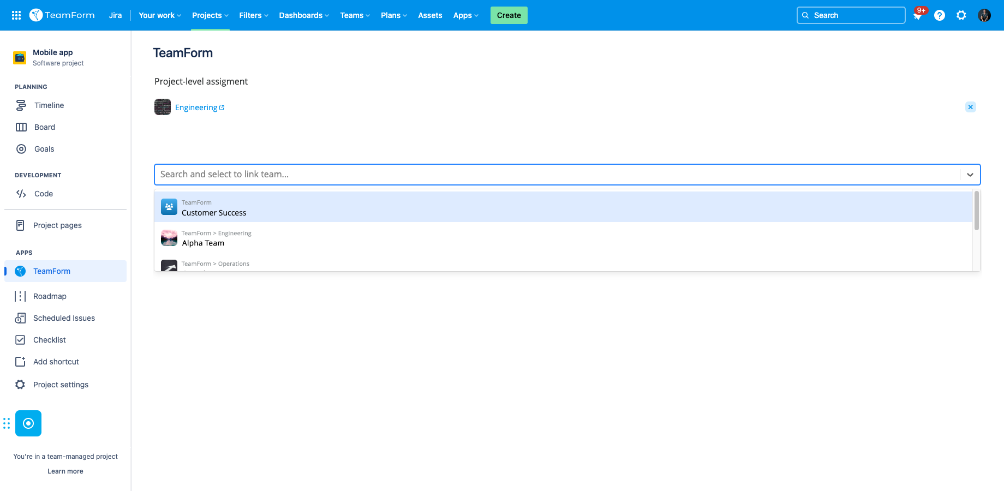Click the TeamForm app icon in sidebar
1004x491 pixels.
(20, 271)
